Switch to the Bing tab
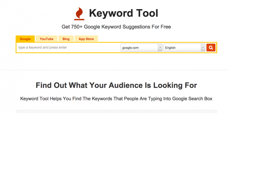 (66, 39)
